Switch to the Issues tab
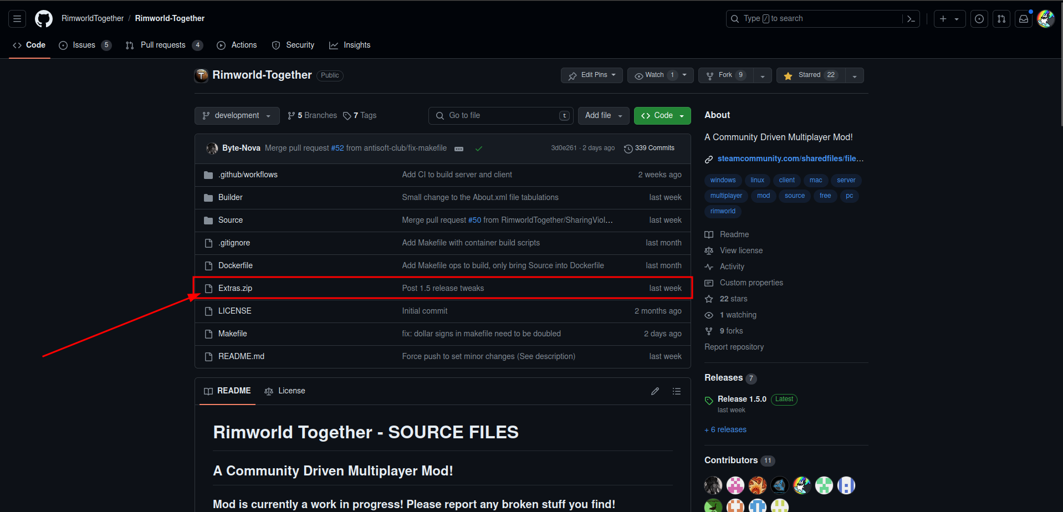 pyautogui.click(x=85, y=45)
